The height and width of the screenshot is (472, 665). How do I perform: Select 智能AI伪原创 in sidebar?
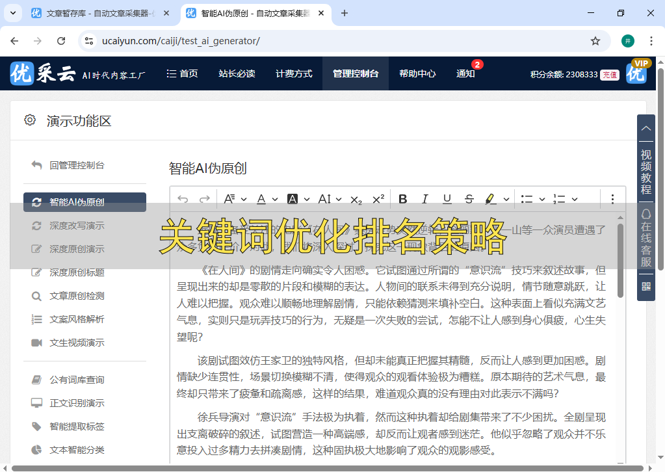tap(85, 202)
